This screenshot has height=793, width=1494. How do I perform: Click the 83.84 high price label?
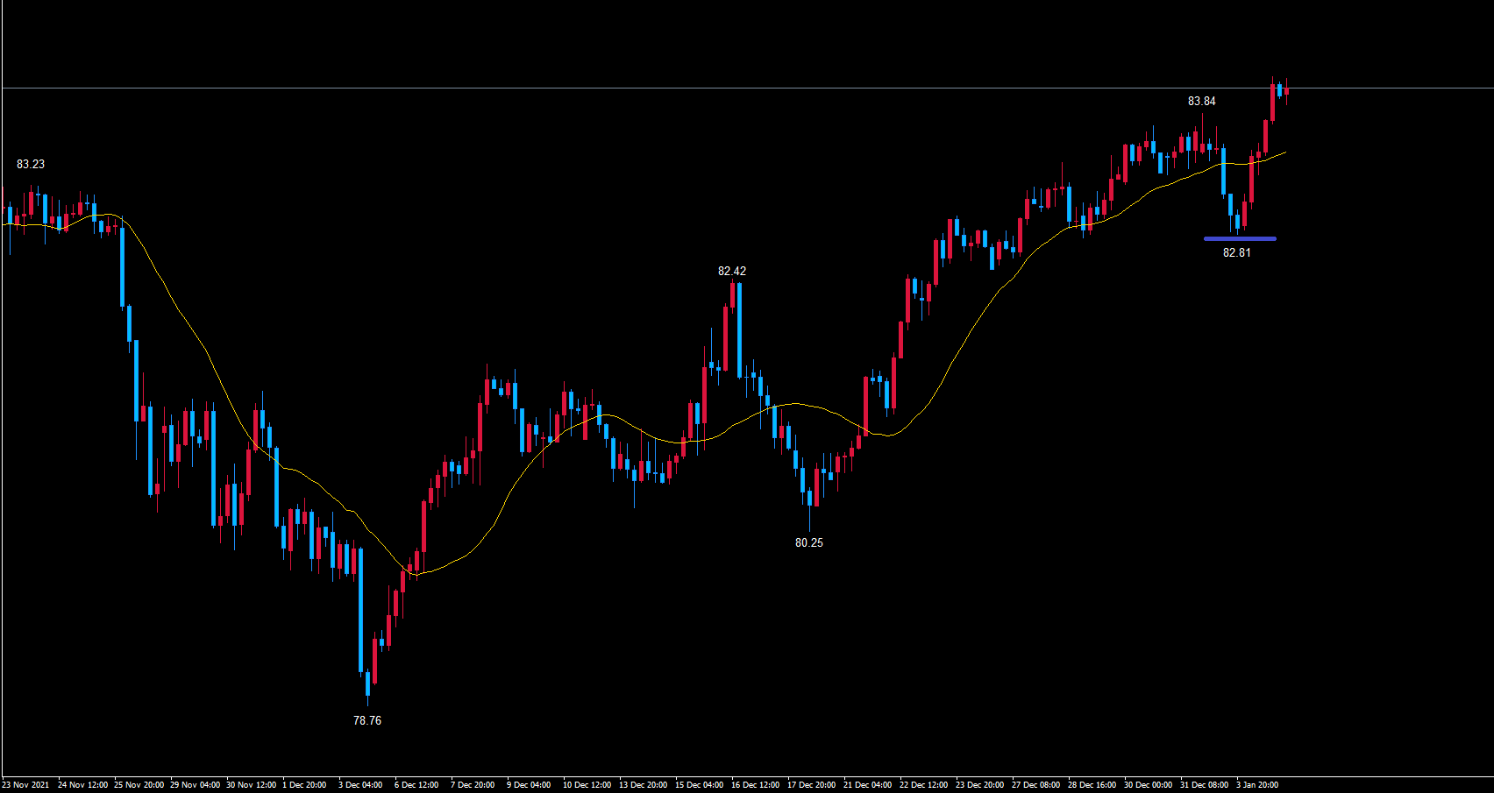1201,101
